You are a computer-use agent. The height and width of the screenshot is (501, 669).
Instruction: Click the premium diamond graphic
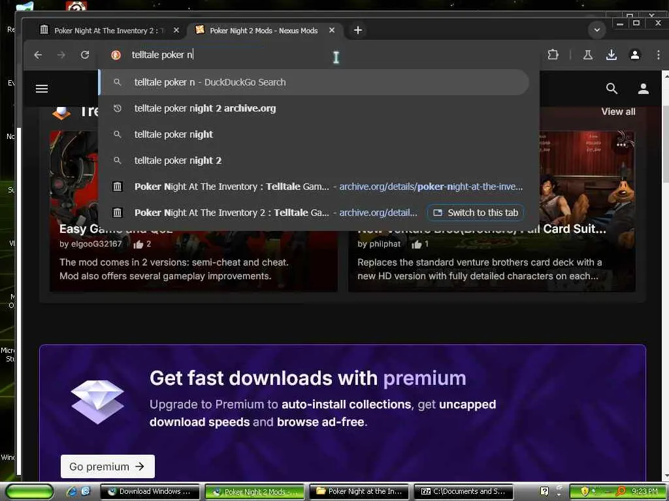tap(98, 401)
